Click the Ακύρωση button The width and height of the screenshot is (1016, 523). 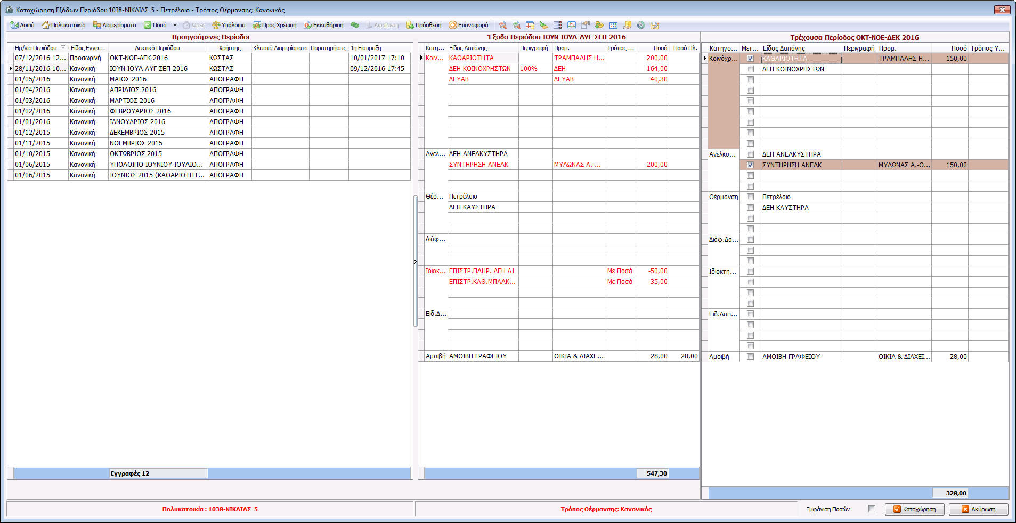click(x=979, y=509)
